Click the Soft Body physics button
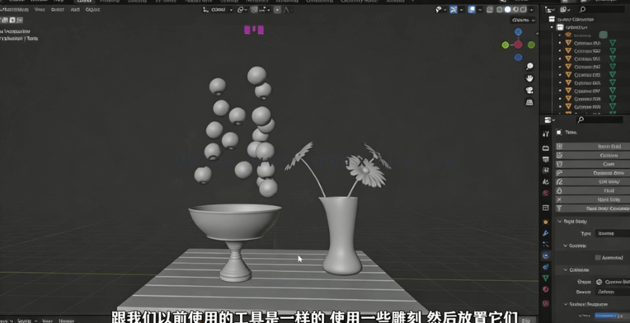The width and height of the screenshot is (630, 323). tap(593, 182)
